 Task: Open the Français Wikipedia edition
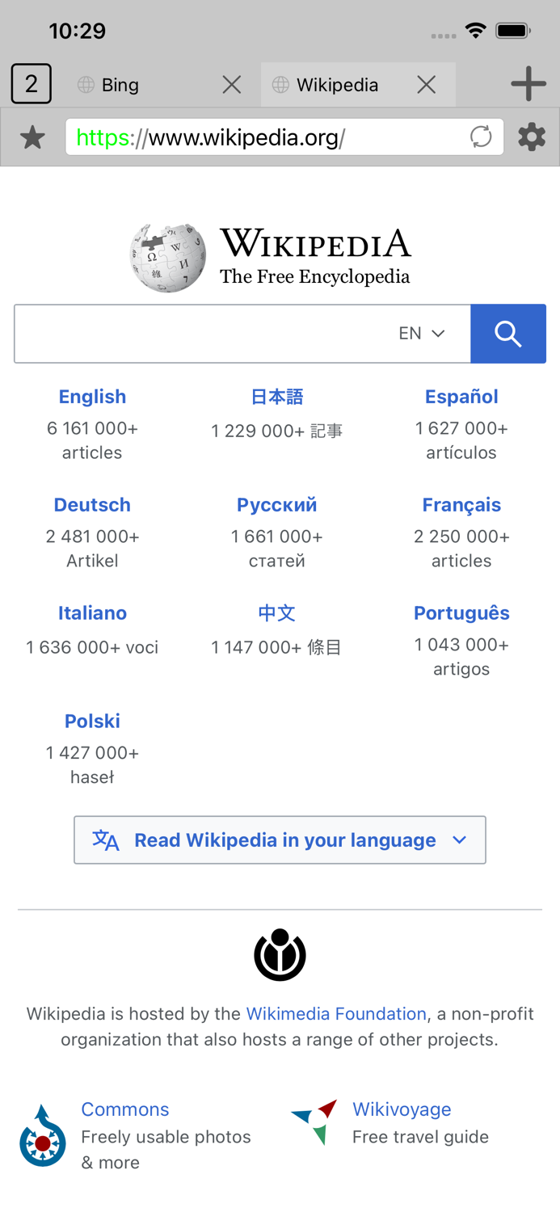pyautogui.click(x=461, y=504)
